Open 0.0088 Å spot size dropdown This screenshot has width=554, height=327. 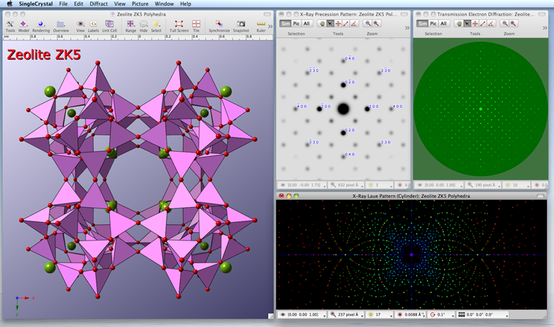click(x=410, y=314)
